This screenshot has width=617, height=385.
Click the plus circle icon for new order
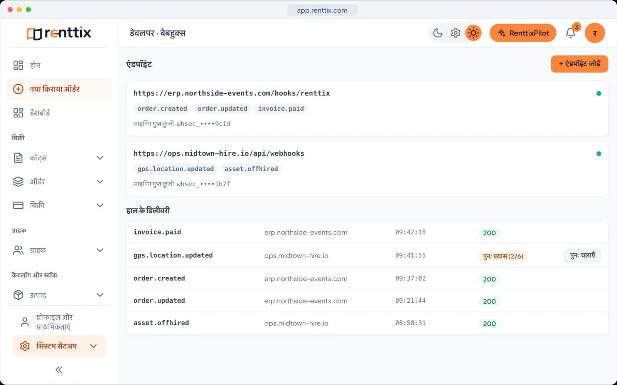click(18, 89)
